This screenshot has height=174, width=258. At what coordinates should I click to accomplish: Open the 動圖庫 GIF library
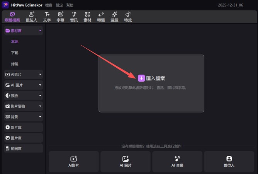(24, 148)
